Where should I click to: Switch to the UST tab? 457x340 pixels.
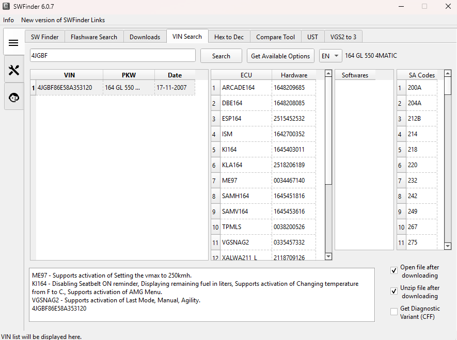pyautogui.click(x=312, y=37)
